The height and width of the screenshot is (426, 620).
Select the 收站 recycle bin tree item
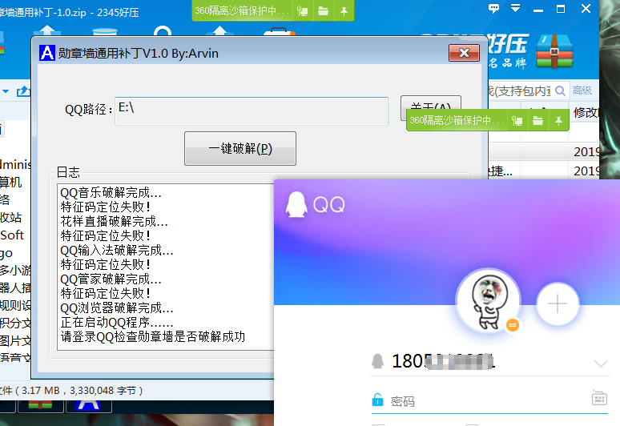(10, 217)
